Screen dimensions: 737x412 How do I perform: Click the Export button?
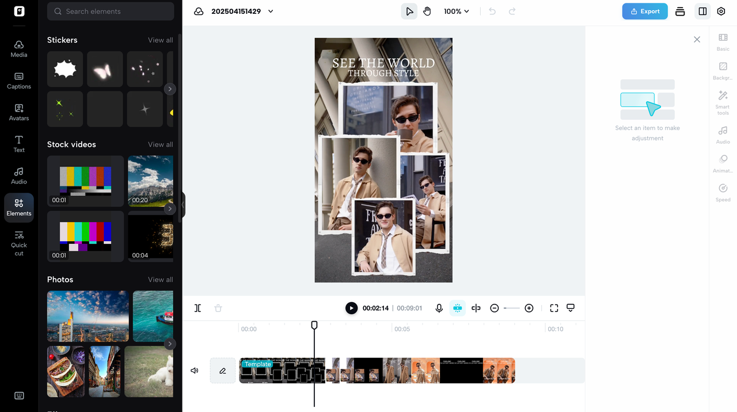click(x=644, y=11)
